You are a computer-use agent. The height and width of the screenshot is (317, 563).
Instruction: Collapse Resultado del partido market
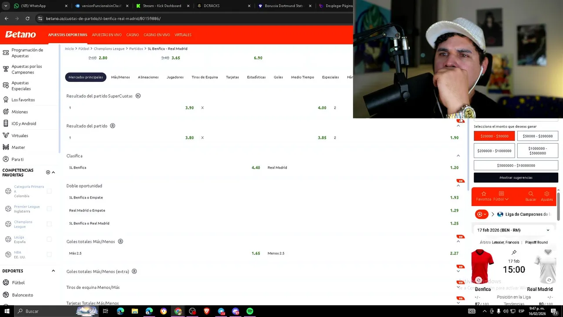pos(458,126)
